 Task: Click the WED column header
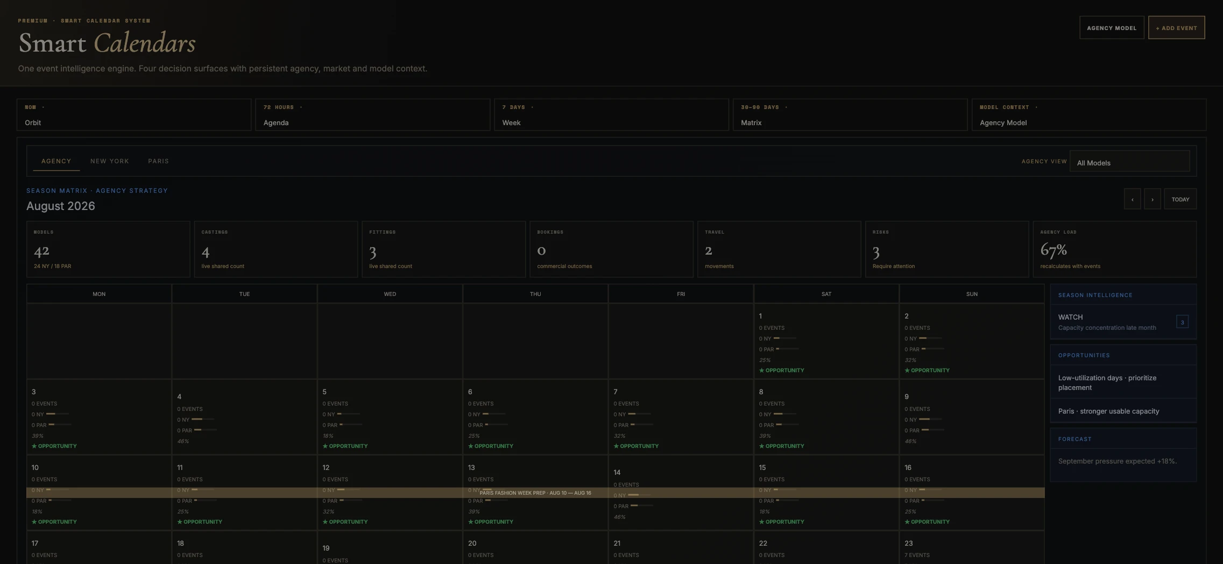pos(390,294)
